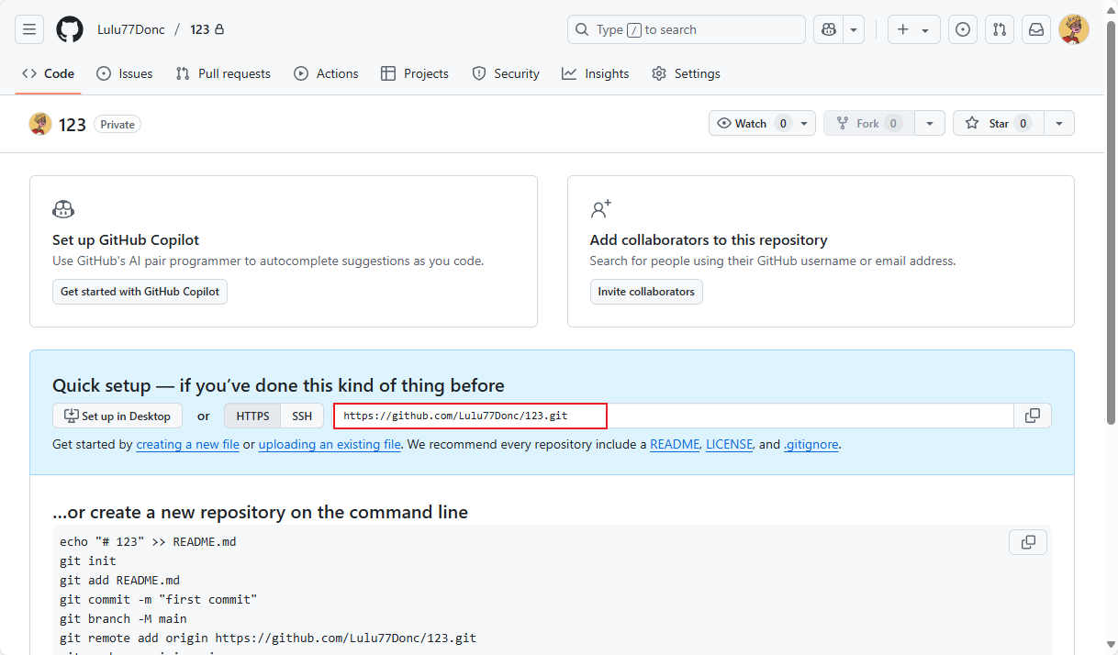The height and width of the screenshot is (655, 1118).
Task: Click the 'git add README.md' command line
Action: coord(119,580)
